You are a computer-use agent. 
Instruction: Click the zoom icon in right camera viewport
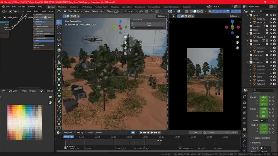tap(237, 37)
